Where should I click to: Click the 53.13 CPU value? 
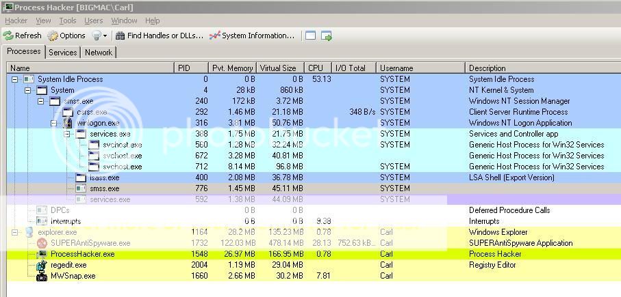click(322, 79)
